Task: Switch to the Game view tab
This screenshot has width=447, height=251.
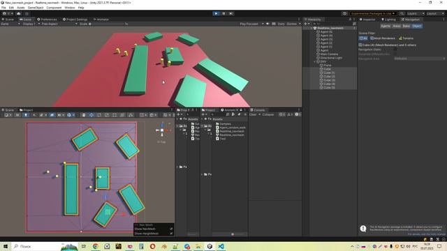Action: pyautogui.click(x=26, y=20)
